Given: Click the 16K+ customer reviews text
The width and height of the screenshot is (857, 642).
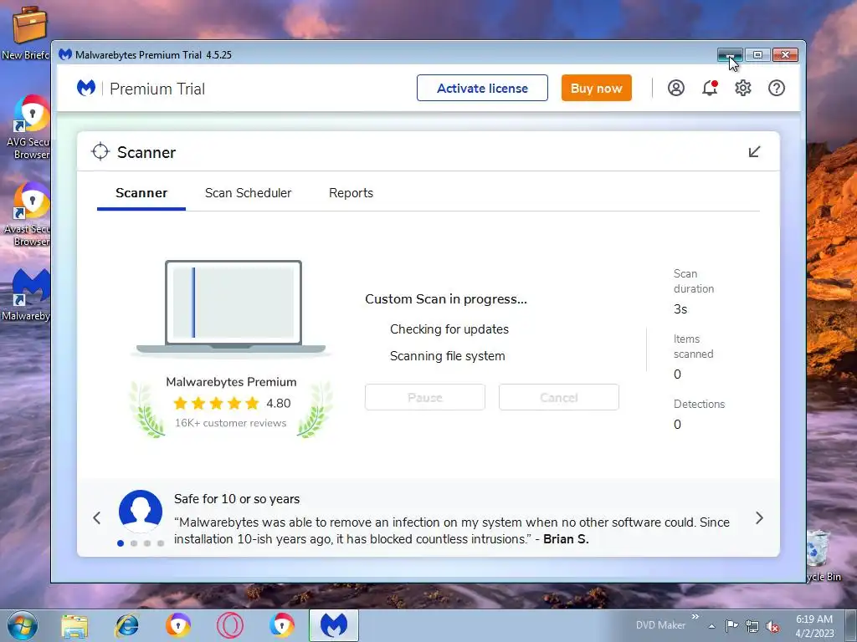Looking at the screenshot, I should pyautogui.click(x=231, y=423).
